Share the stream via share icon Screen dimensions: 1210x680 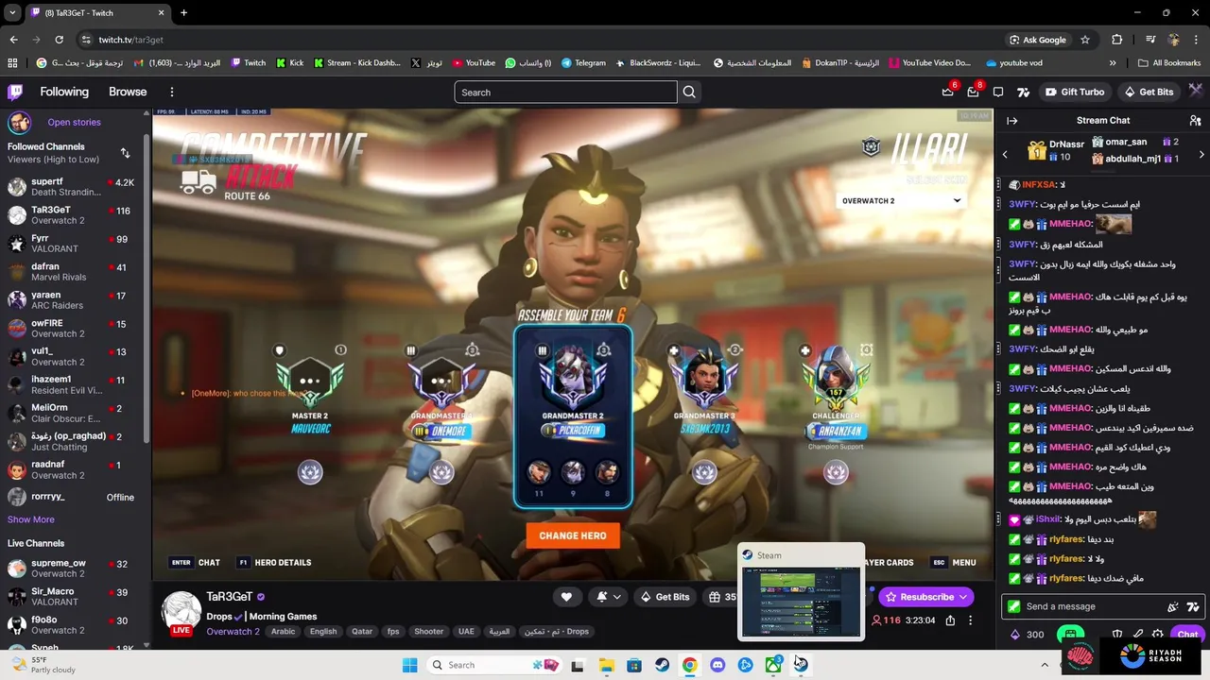950,620
